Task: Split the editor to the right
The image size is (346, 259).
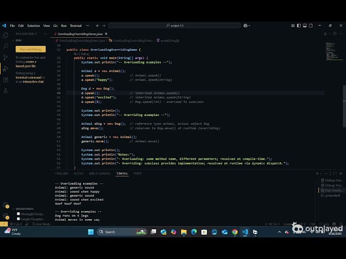Action: click(x=335, y=33)
